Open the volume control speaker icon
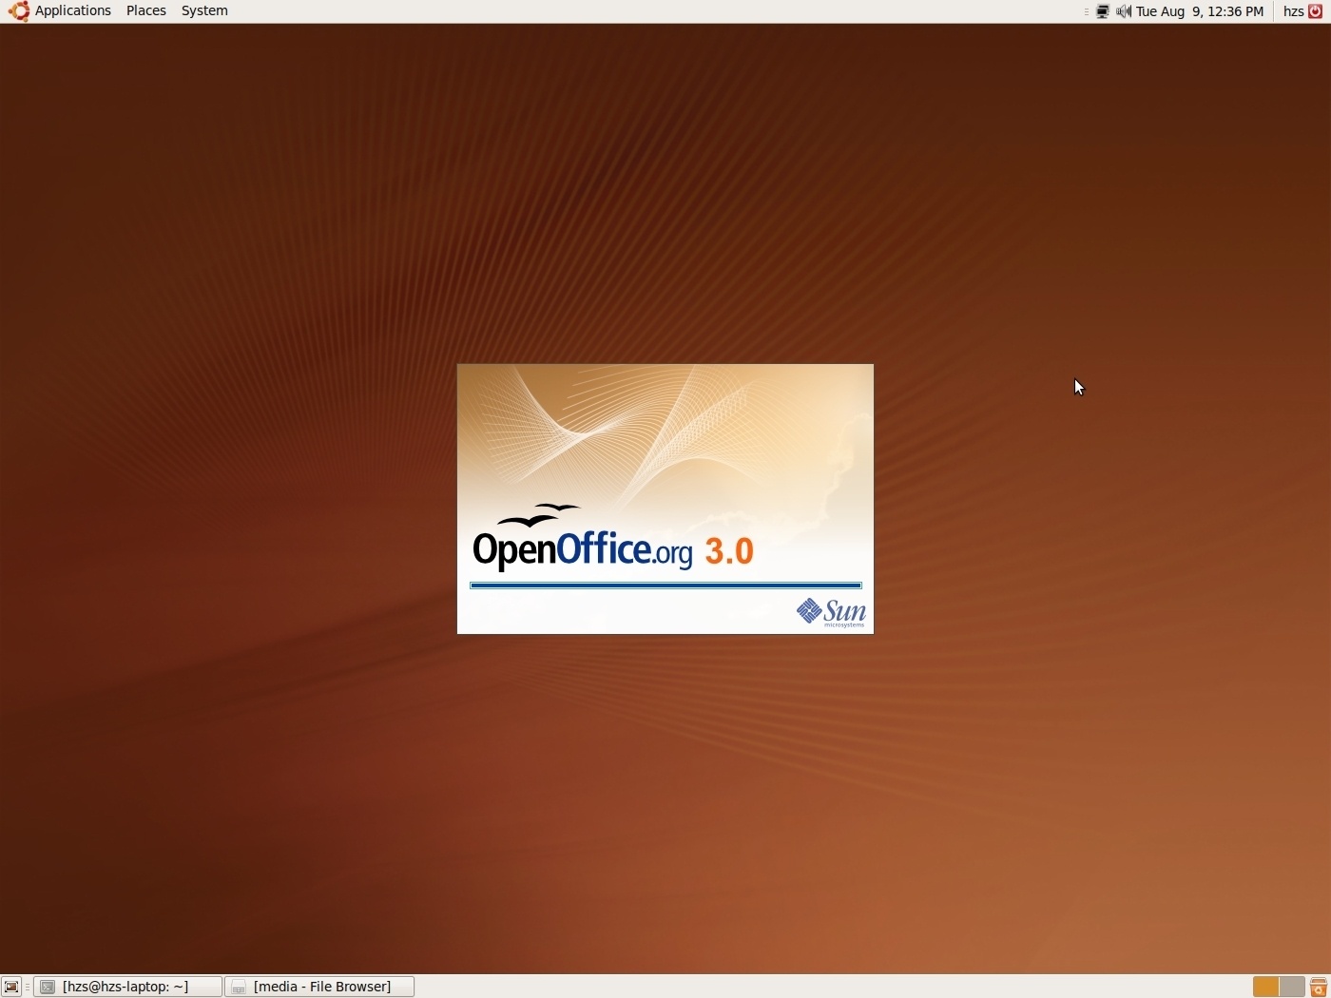1331x998 pixels. pyautogui.click(x=1124, y=11)
